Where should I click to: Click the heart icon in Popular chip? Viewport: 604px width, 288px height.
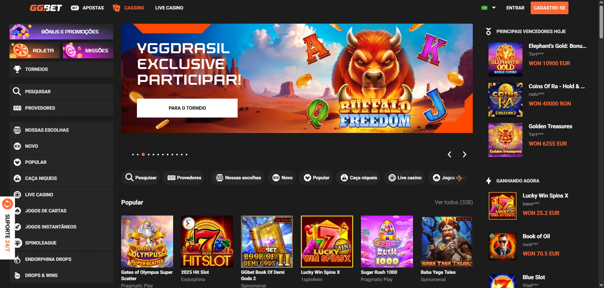pyautogui.click(x=308, y=178)
